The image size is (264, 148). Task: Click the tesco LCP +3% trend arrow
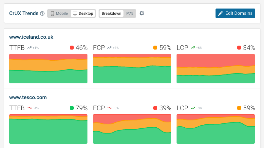[193, 108]
